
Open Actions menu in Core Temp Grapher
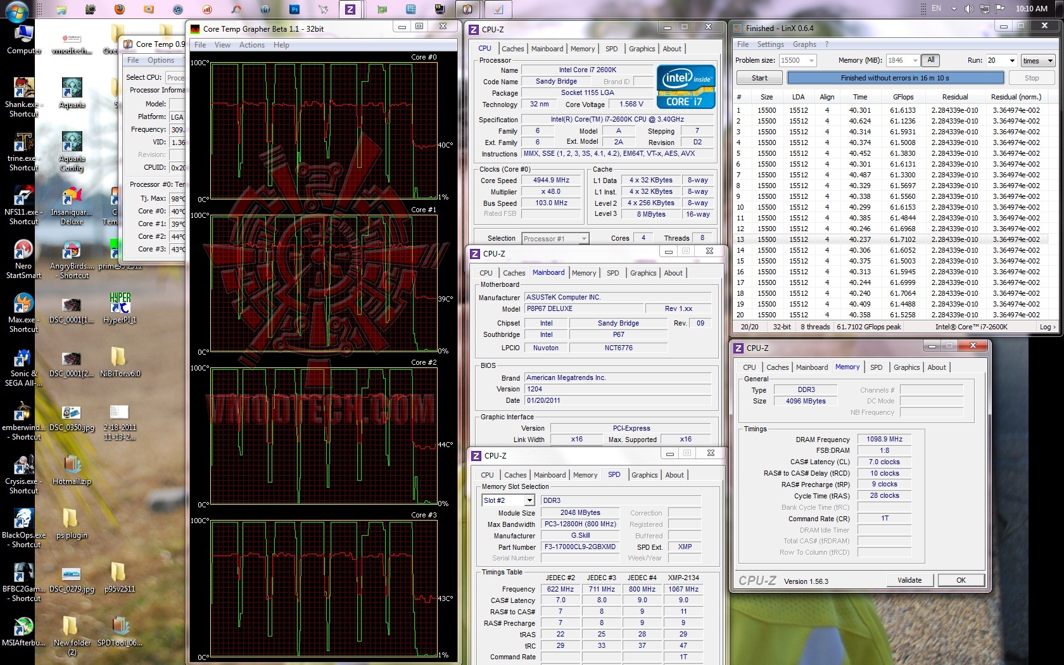pyautogui.click(x=251, y=45)
